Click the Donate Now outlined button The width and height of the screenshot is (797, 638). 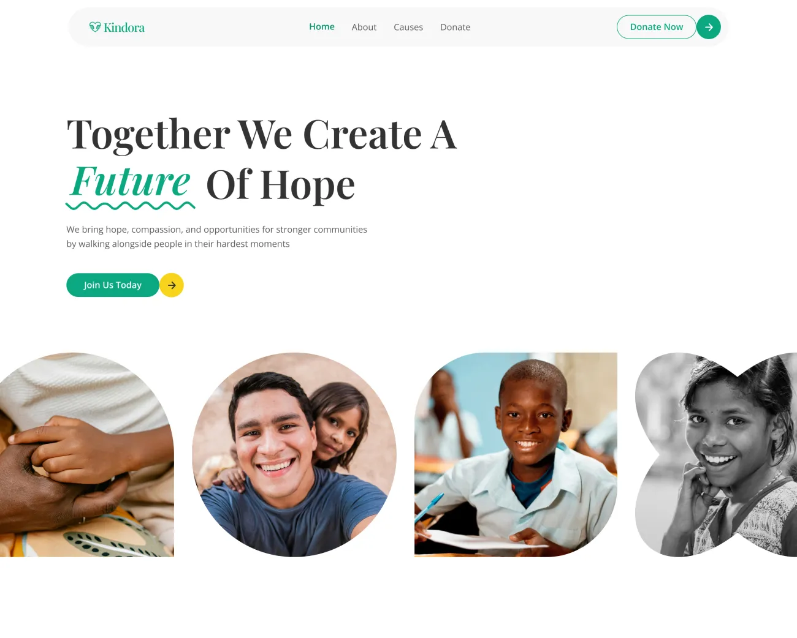(x=657, y=27)
